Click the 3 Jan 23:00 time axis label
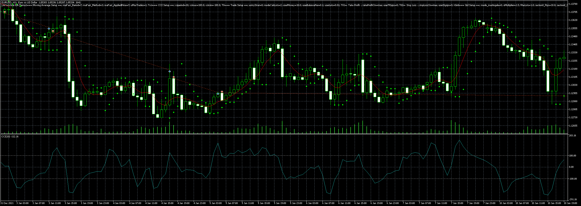The height and width of the screenshot is (206, 581). tap(103, 203)
